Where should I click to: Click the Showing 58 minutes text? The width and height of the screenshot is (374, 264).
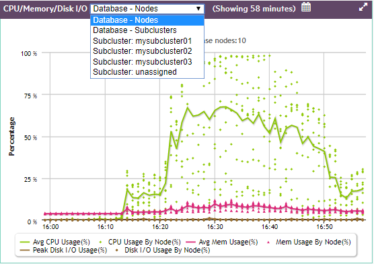pyautogui.click(x=254, y=9)
